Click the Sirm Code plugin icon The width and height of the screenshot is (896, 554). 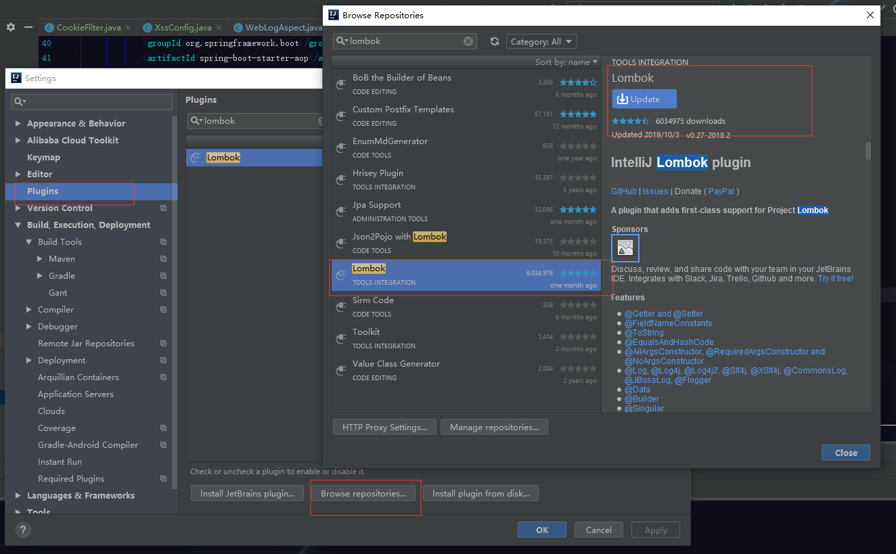click(342, 307)
